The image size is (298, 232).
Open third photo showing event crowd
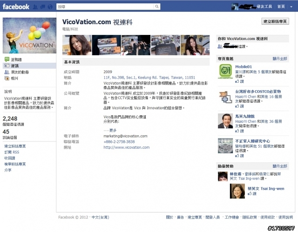[x=136, y=45]
